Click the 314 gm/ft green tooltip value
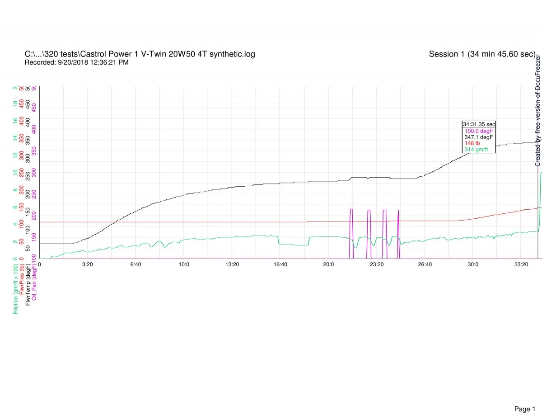This screenshot has width=542, height=419. coord(476,150)
